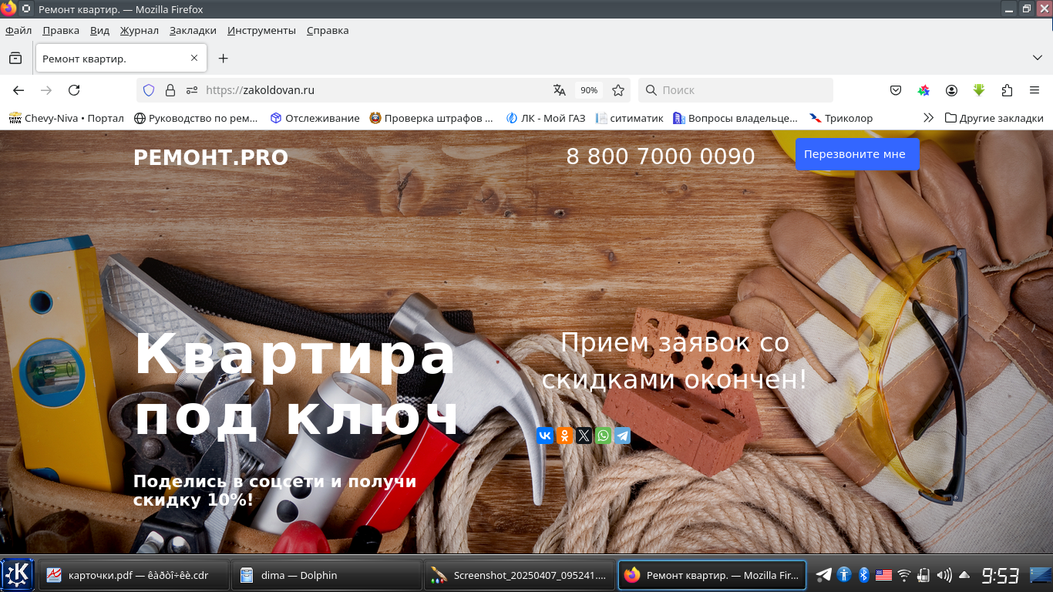Click the Telegram tray icon
Viewport: 1053px width, 592px height.
click(x=824, y=575)
